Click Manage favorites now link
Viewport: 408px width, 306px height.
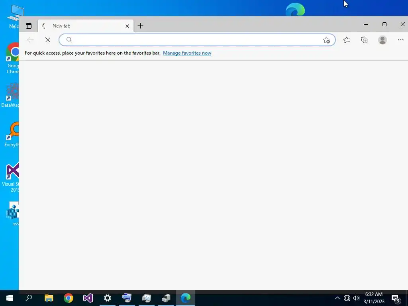coord(187,53)
